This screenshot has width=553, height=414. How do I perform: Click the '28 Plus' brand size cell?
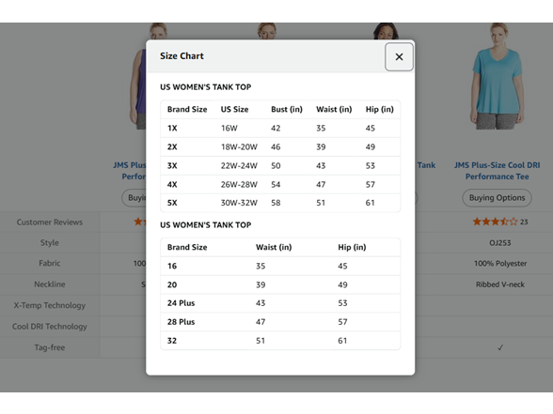(181, 322)
